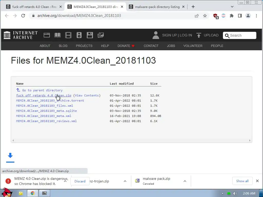Image resolution: width=263 pixels, height=197 pixels.
Task: Open the 7-Zip taskbar button
Action: 44,193
